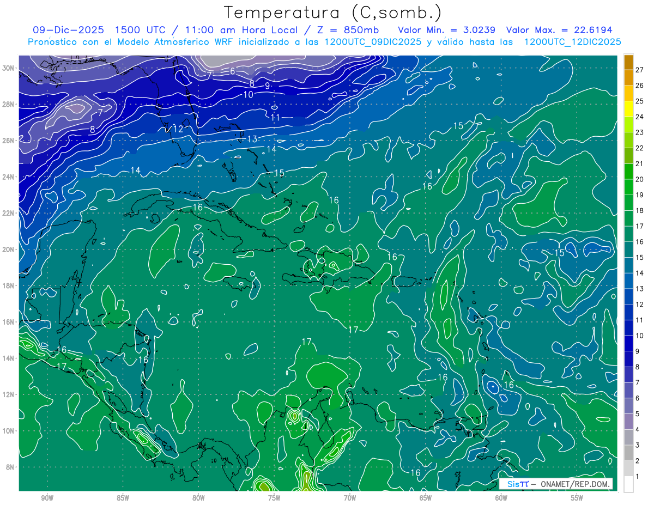This screenshot has height=505, width=654.
Task: Click the title 'Temperatura (C,somb.)'
Action: point(333,12)
